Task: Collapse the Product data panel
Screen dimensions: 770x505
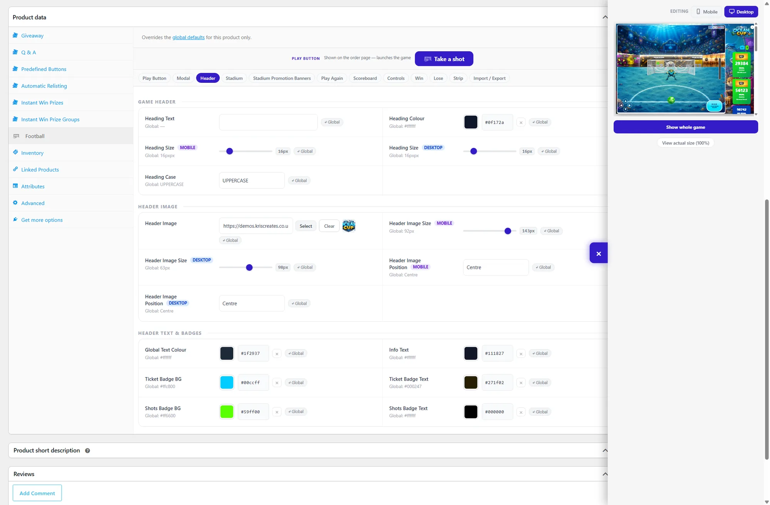Action: [x=605, y=17]
